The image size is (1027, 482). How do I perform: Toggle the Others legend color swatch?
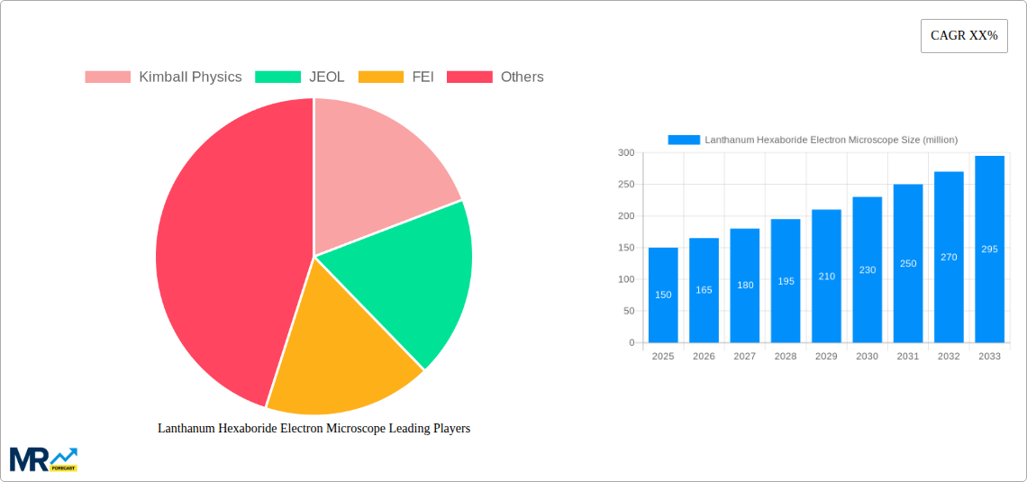pos(469,77)
